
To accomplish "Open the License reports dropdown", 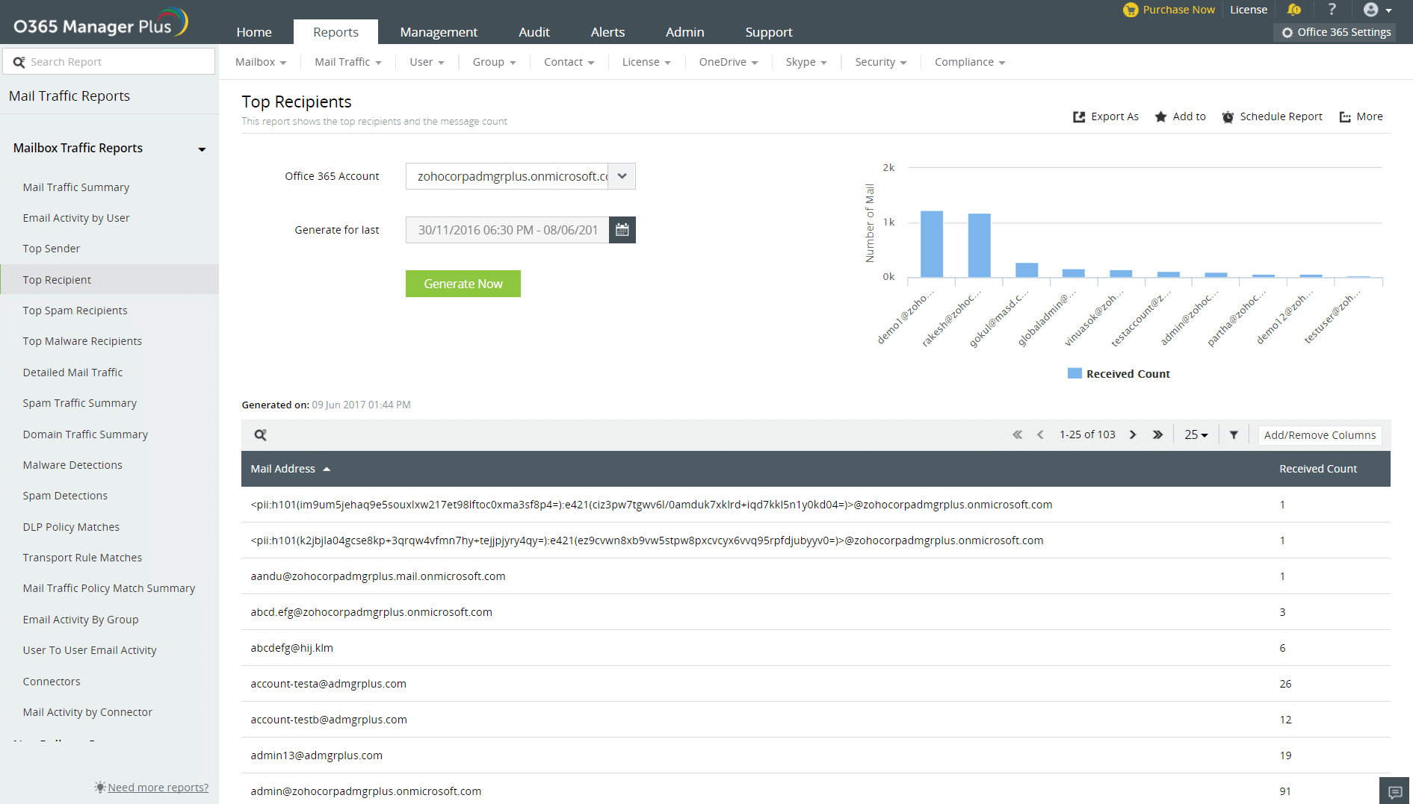I will pos(646,63).
